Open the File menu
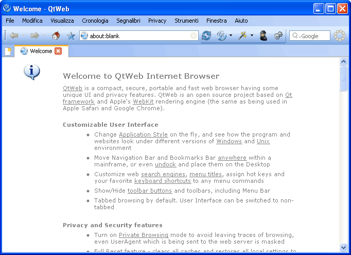 (x=10, y=21)
